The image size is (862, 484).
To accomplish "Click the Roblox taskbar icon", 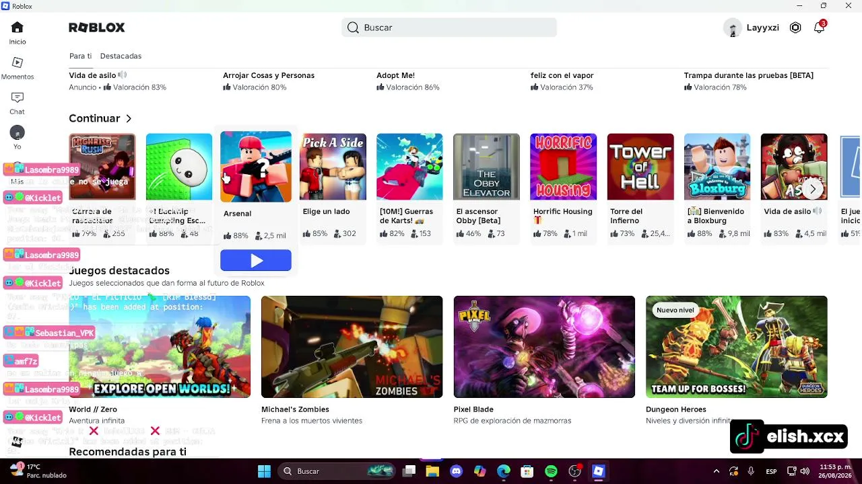I will coord(598,471).
